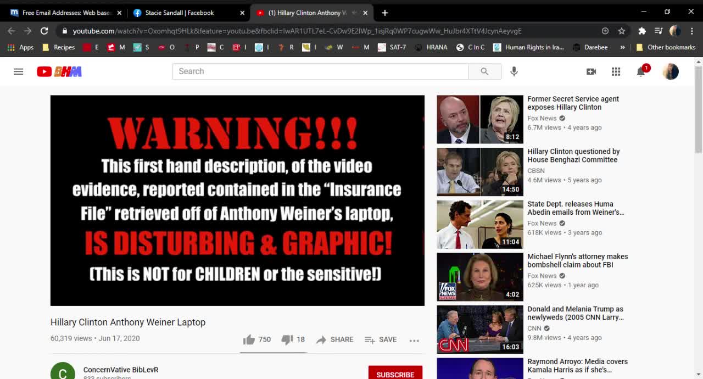The image size is (703, 379).
Task: Bookmark this page with the star icon
Action: click(622, 31)
